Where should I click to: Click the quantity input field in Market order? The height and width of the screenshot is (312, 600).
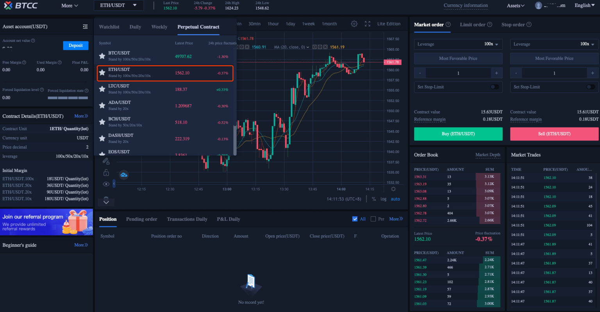(457, 73)
